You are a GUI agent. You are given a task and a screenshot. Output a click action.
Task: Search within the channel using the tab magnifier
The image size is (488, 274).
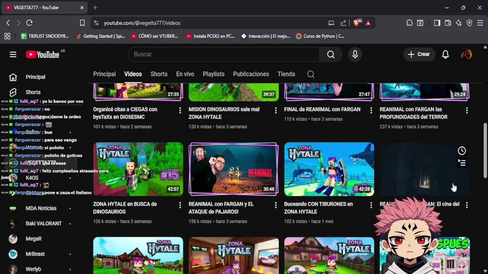tap(311, 74)
